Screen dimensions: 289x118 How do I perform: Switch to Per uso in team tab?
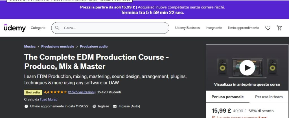(269, 97)
